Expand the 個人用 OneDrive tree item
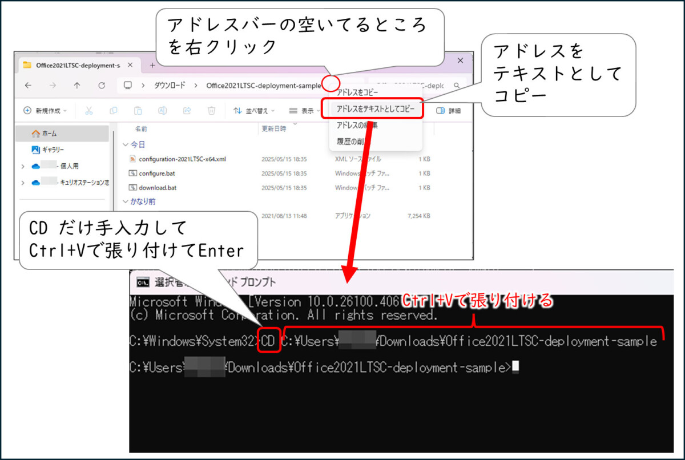 pos(22,166)
